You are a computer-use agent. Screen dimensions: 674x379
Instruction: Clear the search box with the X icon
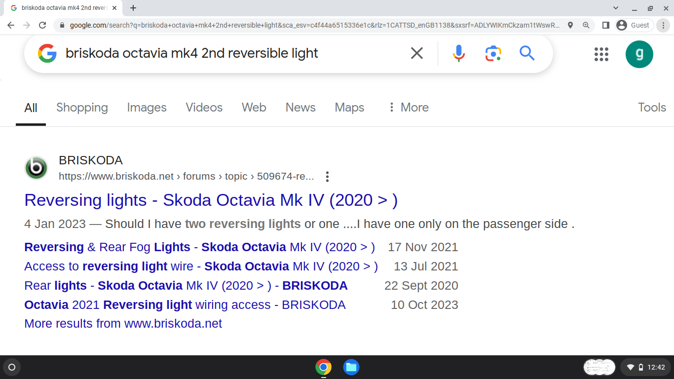(417, 53)
